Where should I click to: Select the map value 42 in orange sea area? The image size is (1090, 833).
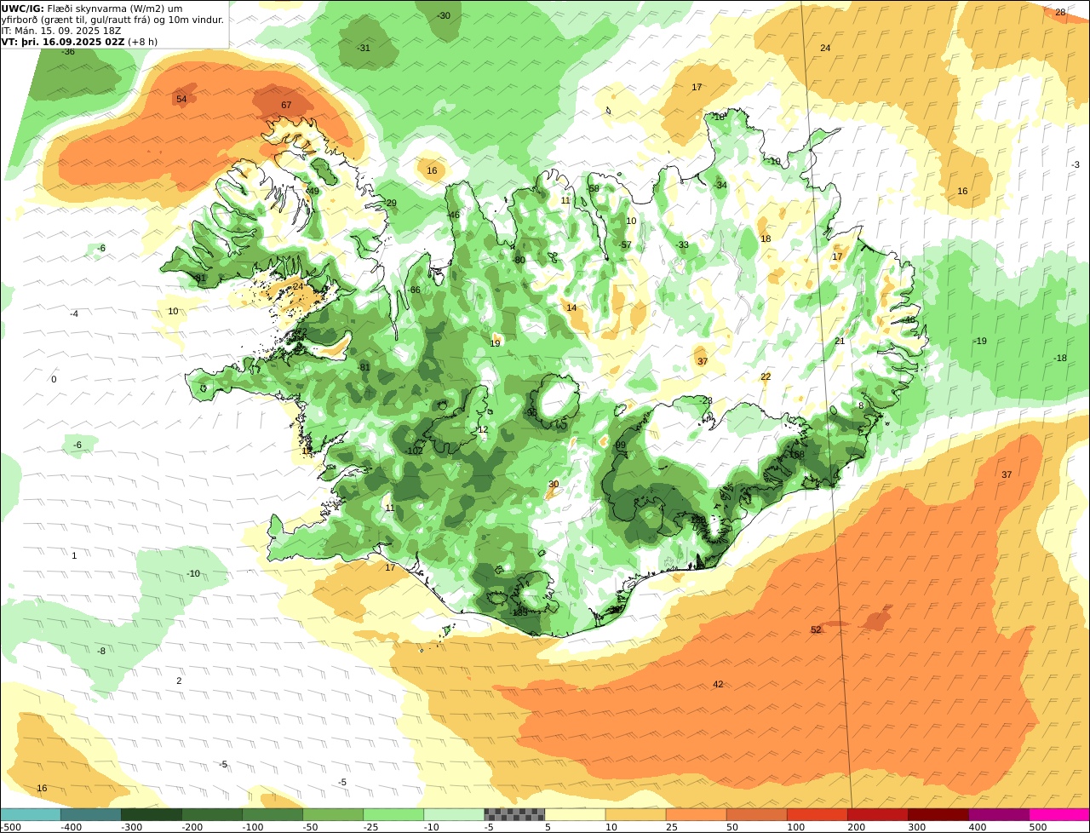point(718,684)
